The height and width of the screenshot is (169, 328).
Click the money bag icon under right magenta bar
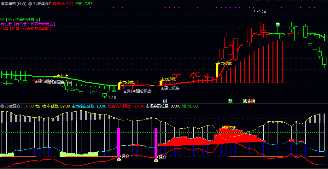pos(156,160)
